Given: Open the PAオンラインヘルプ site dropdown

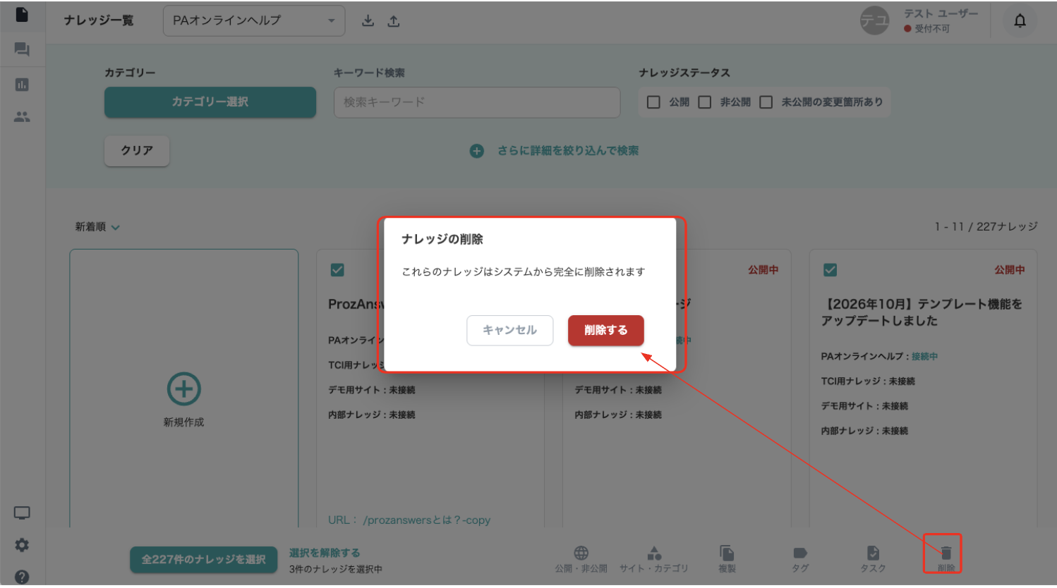Looking at the screenshot, I should [254, 21].
